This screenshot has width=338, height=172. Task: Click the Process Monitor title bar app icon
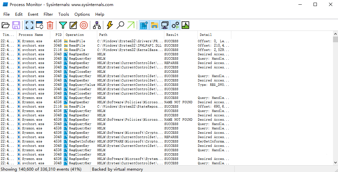5,5
